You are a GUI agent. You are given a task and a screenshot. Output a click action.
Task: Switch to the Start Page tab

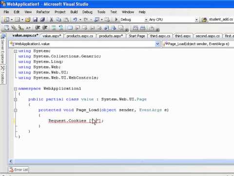pyautogui.click(x=137, y=36)
